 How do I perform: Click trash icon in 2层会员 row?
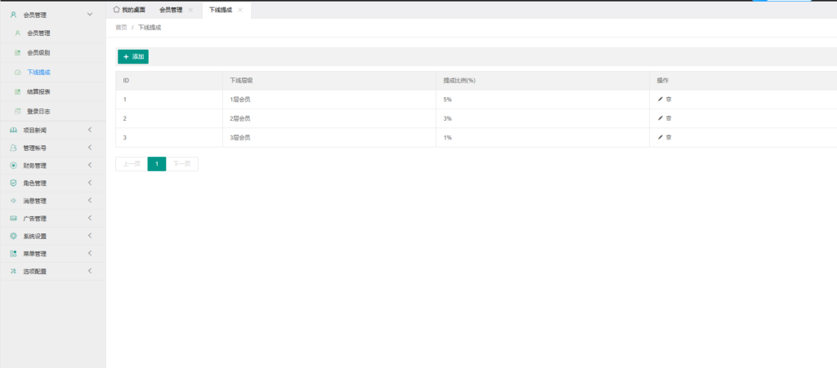click(669, 118)
